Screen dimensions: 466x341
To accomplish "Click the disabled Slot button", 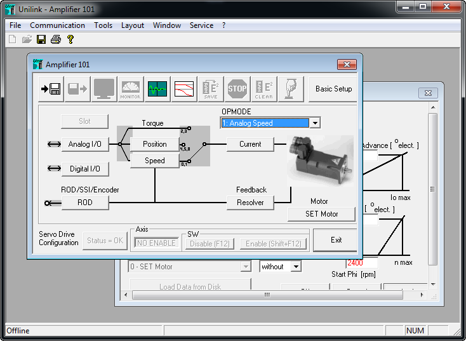I will (84, 121).
